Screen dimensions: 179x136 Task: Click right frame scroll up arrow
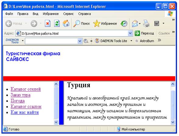pyautogui.click(x=173, y=84)
